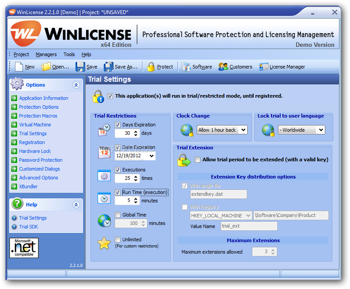Image resolution: width=350 pixels, height=289 pixels.
Task: Uncheck the trial/restricted mode checkbox
Action: tap(110, 96)
